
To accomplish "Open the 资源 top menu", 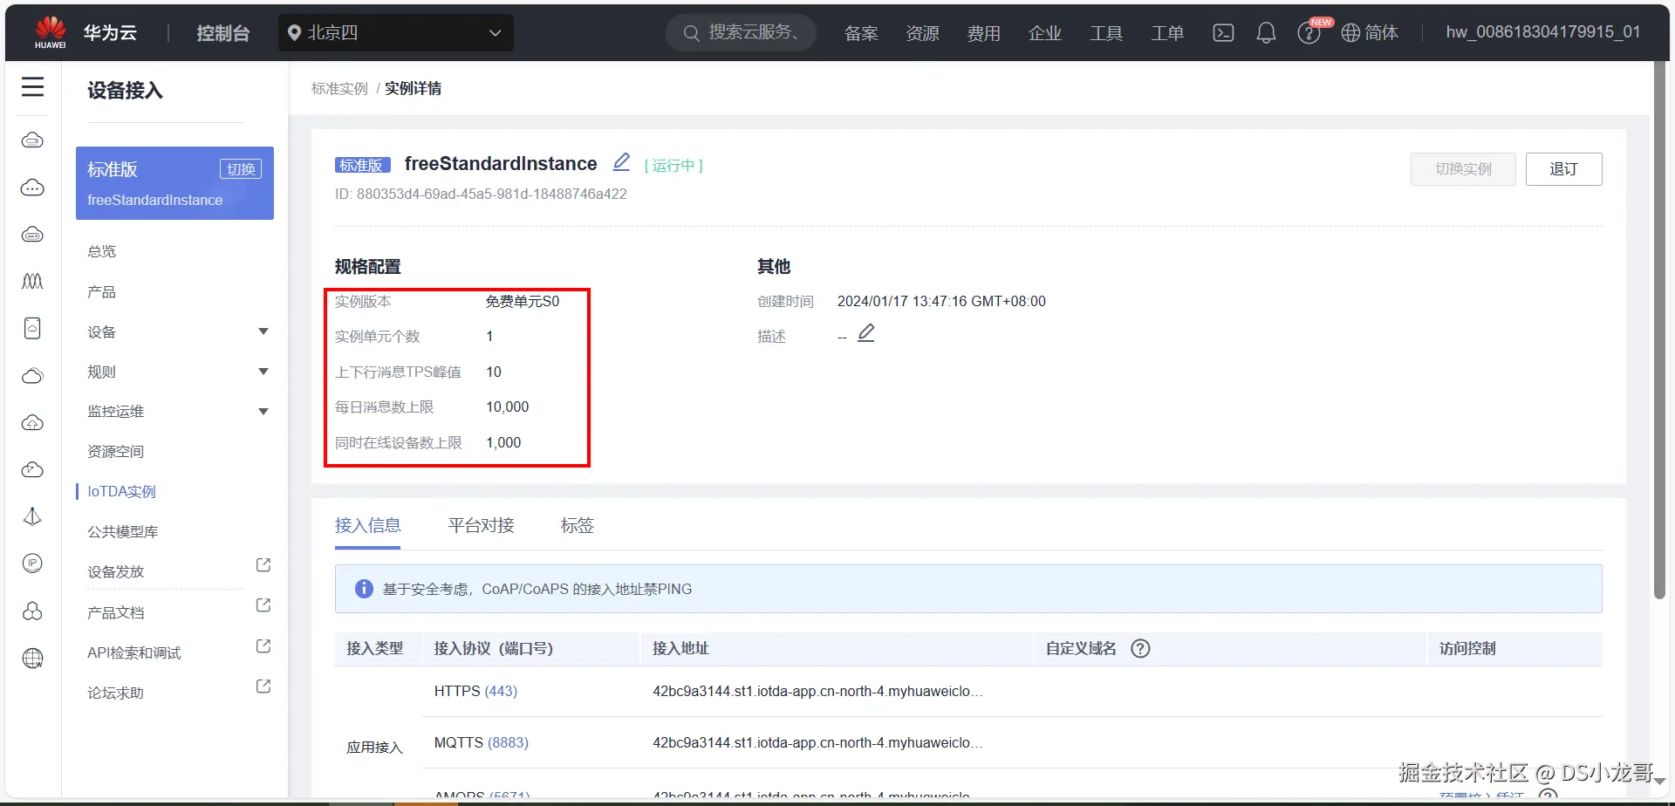I will click(x=922, y=33).
